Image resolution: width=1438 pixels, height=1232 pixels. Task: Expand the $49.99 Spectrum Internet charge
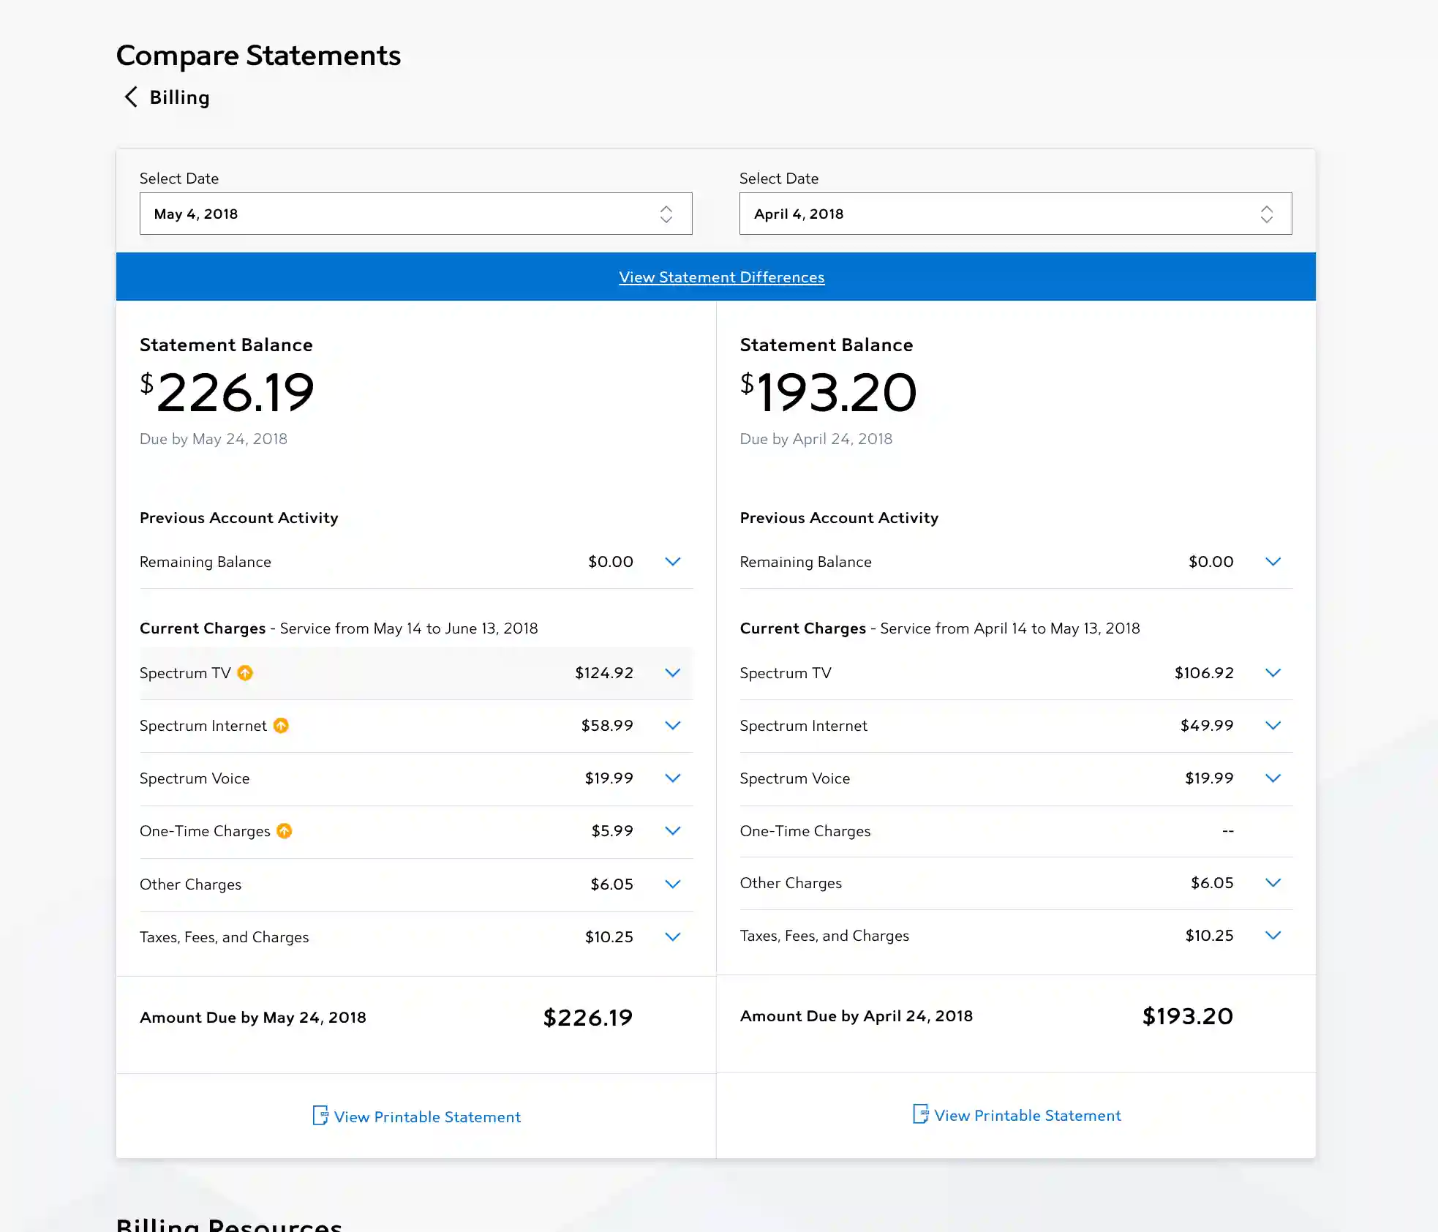(x=1273, y=726)
